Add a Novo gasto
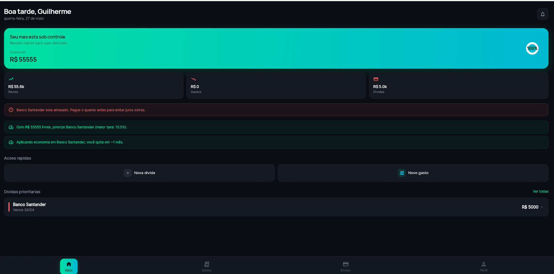The height and width of the screenshot is (274, 554). (x=413, y=173)
